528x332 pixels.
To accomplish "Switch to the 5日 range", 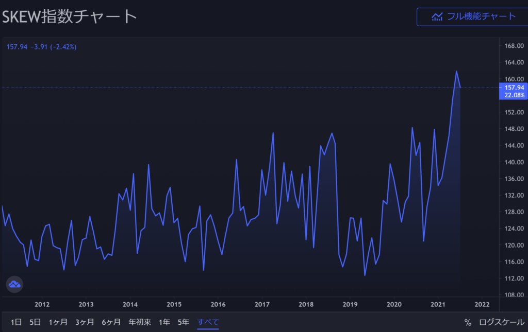I will (x=35, y=322).
